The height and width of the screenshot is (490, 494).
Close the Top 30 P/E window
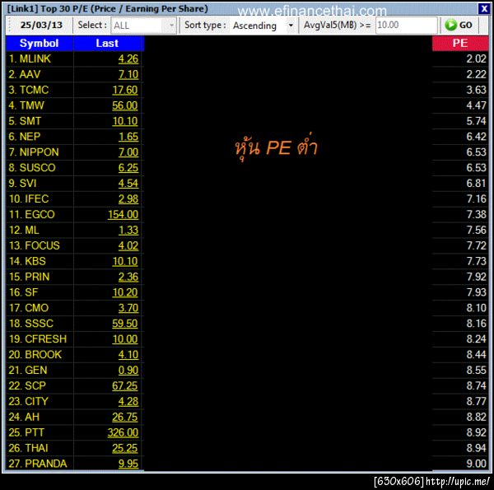pos(483,8)
